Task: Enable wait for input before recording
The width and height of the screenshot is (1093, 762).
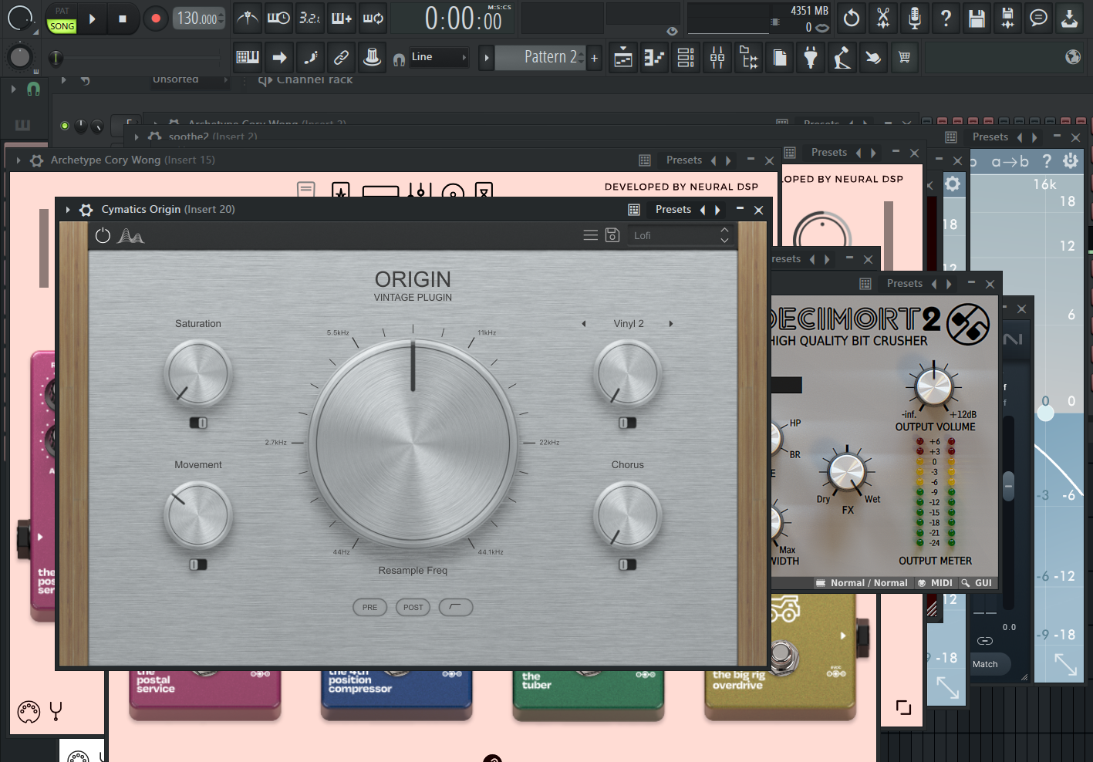Action: point(278,18)
